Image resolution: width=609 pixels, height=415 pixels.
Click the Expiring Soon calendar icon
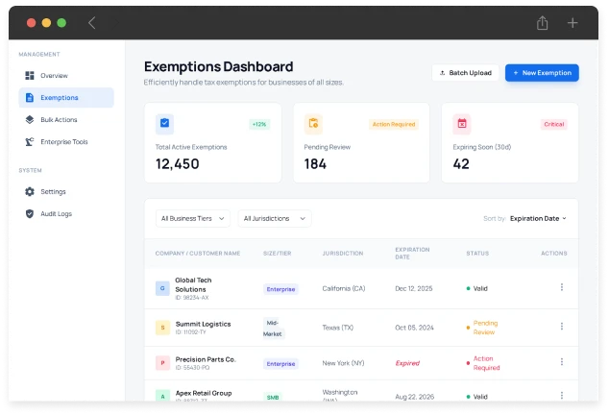[x=462, y=123]
